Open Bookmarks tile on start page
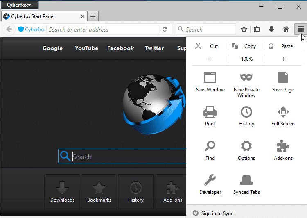Image resolution: width=307 pixels, height=218 pixels. point(99,191)
